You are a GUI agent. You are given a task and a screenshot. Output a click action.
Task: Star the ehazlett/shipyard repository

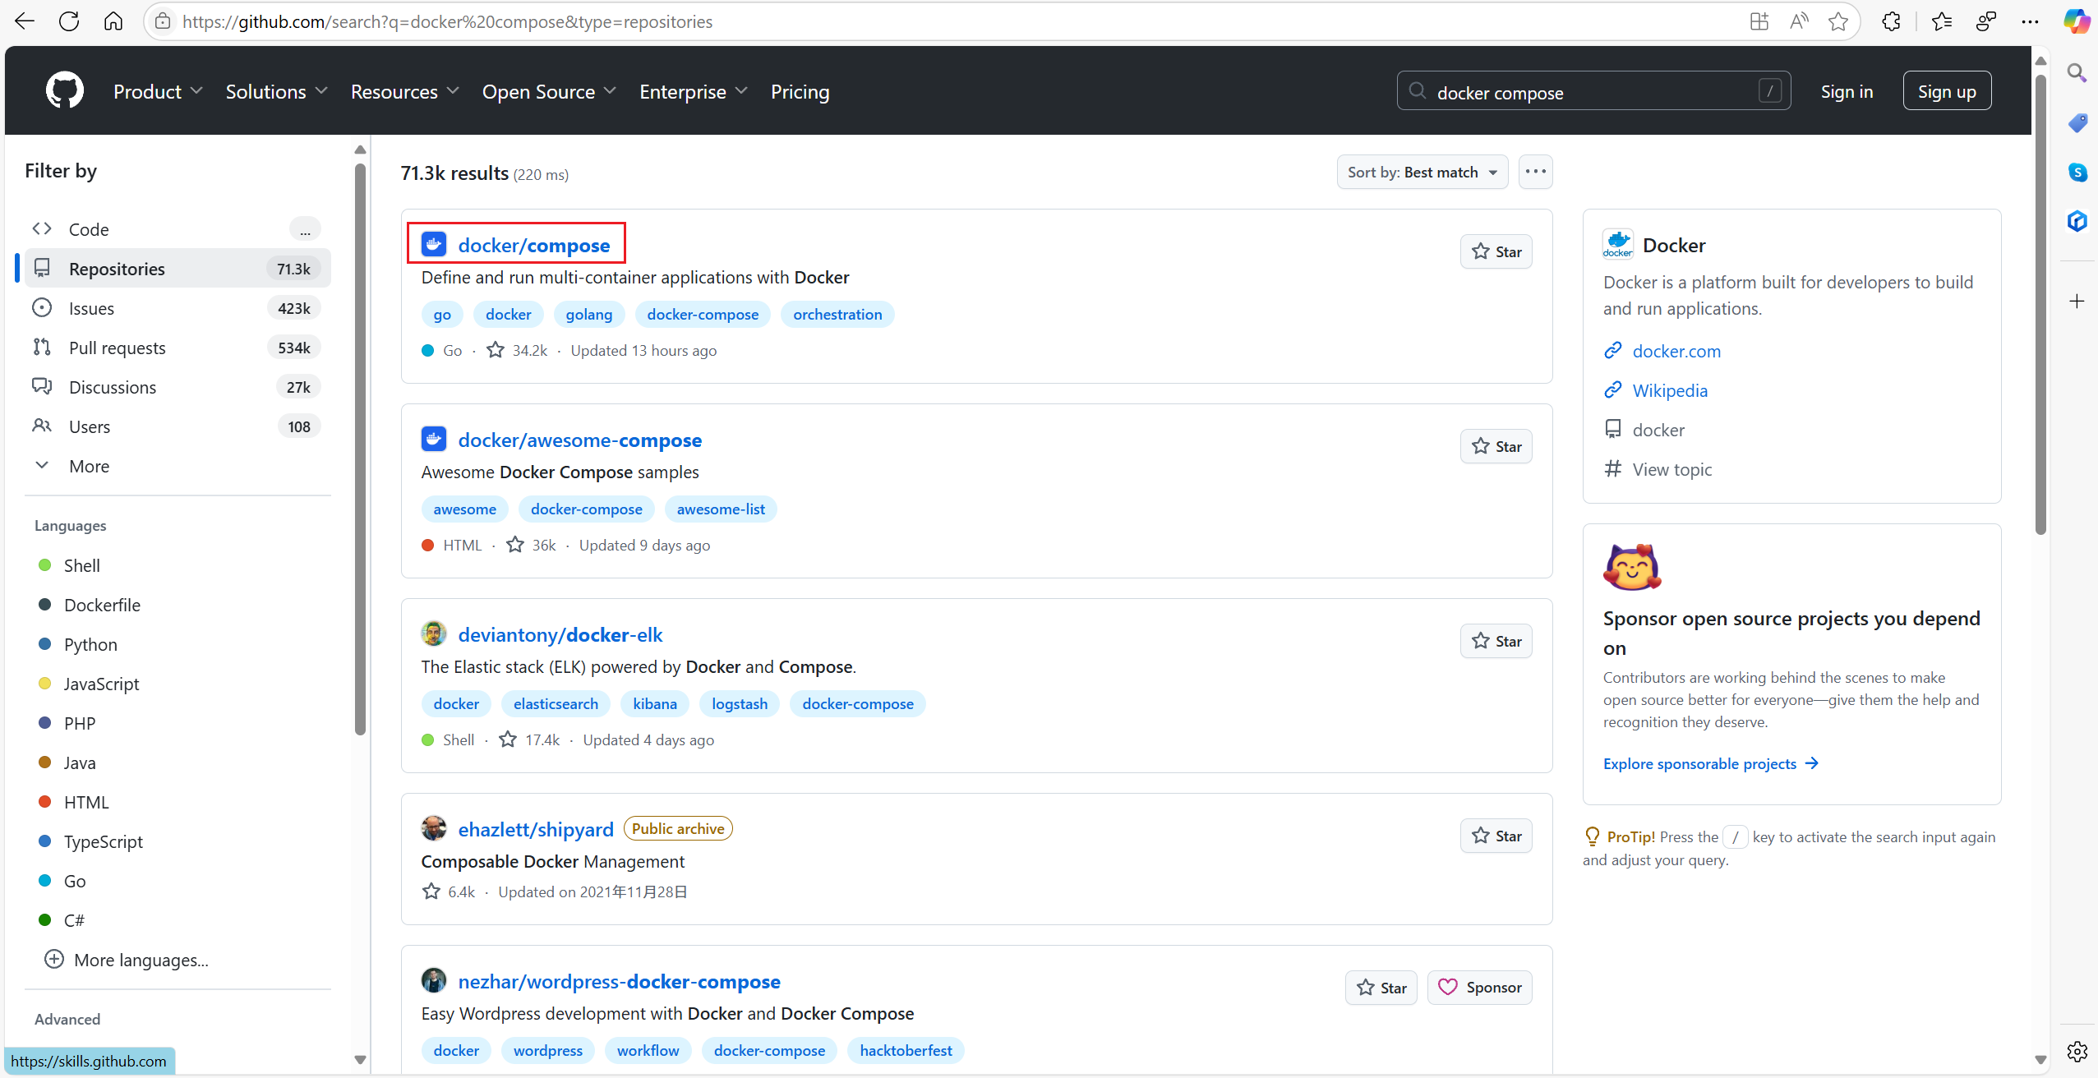pos(1496,836)
